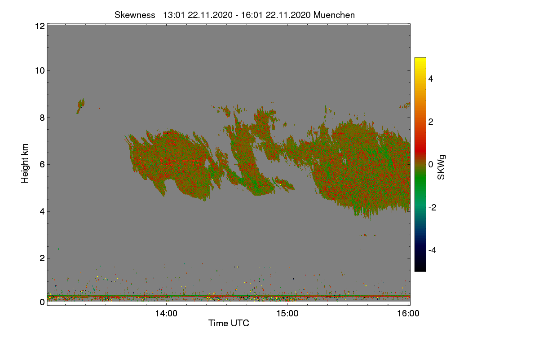
Task: Click the 'SKWg' colorbar label
Action: click(x=442, y=168)
